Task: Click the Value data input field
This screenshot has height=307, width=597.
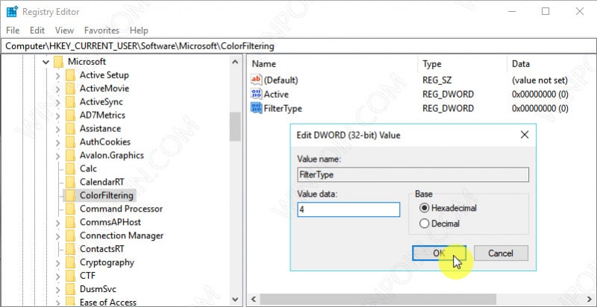Action: 348,209
